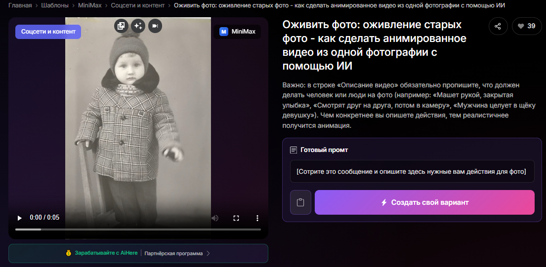Click the 'Создать свой вариант' button

424,202
